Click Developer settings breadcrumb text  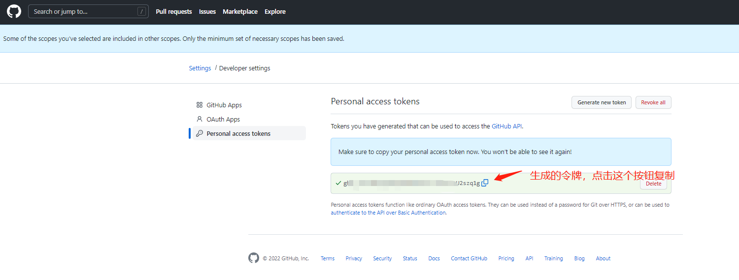[x=245, y=68]
